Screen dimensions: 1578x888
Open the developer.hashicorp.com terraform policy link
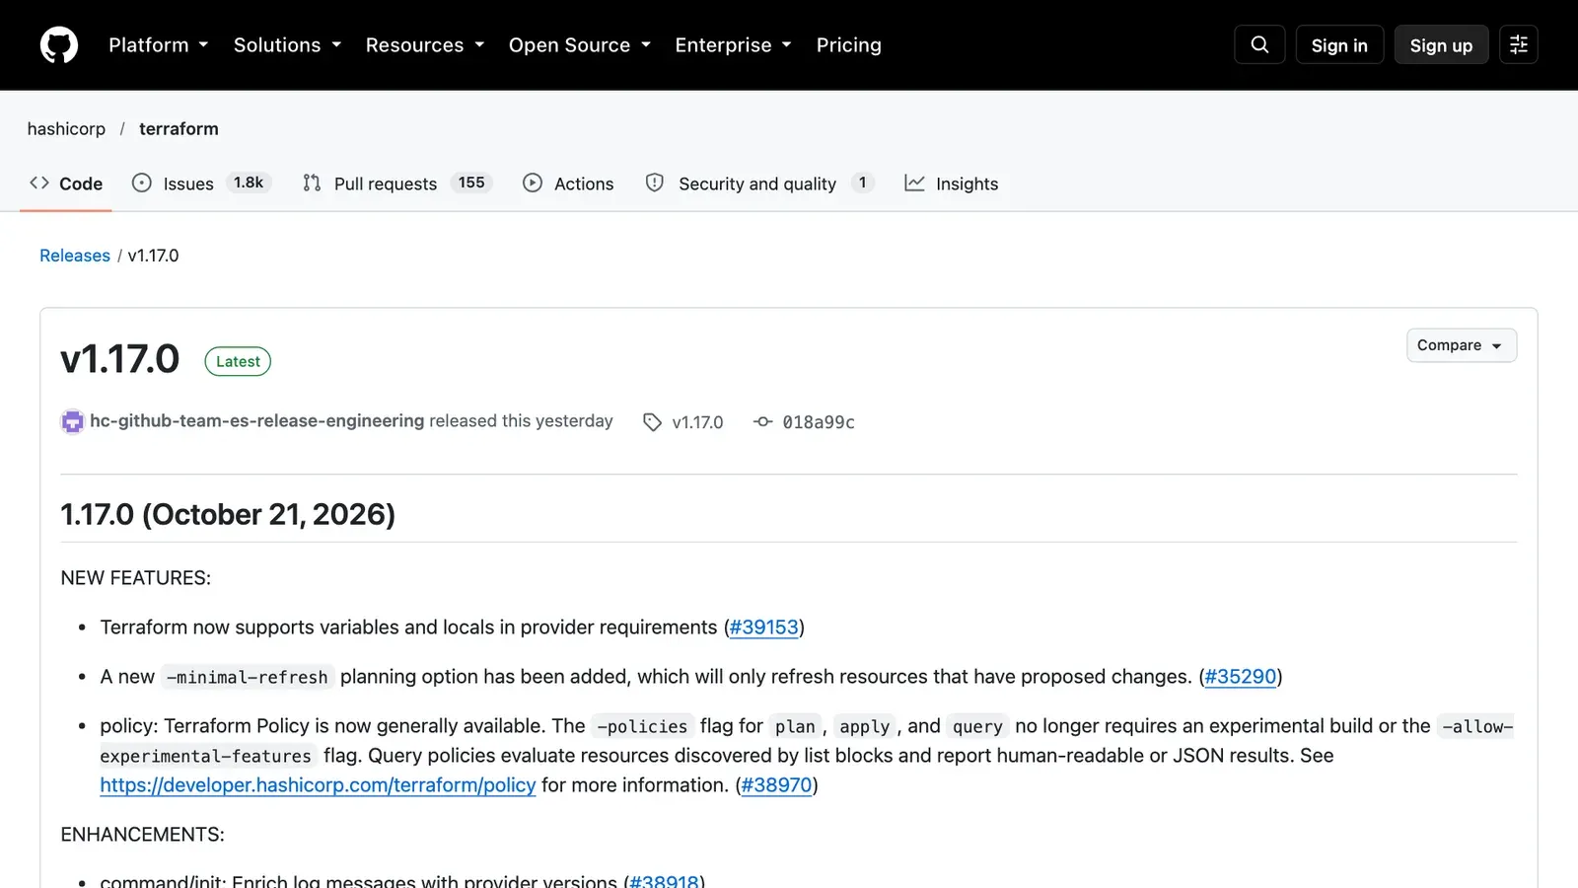click(318, 785)
